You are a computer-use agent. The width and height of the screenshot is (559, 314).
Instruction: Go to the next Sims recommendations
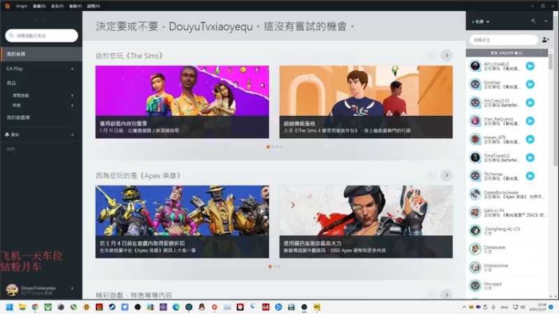[x=447, y=56]
